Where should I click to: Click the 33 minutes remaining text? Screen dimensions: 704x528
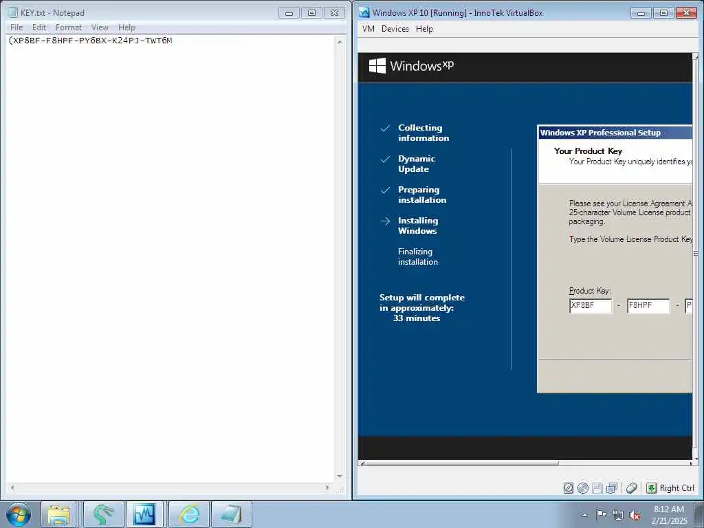pyautogui.click(x=416, y=318)
